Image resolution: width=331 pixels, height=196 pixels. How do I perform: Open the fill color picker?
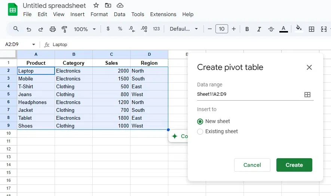click(x=298, y=29)
